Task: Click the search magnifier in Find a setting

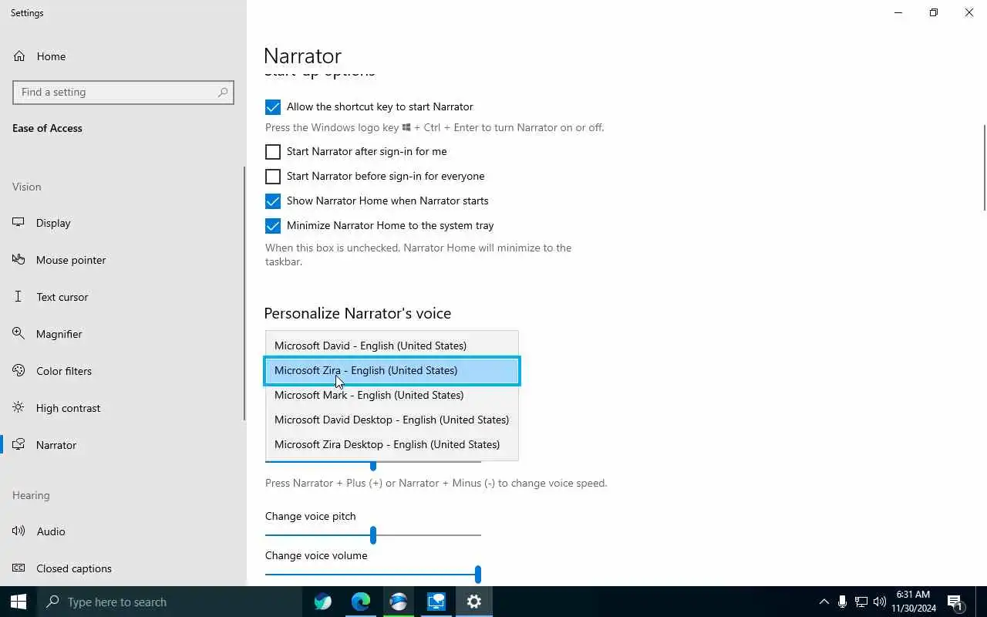Action: point(223,92)
